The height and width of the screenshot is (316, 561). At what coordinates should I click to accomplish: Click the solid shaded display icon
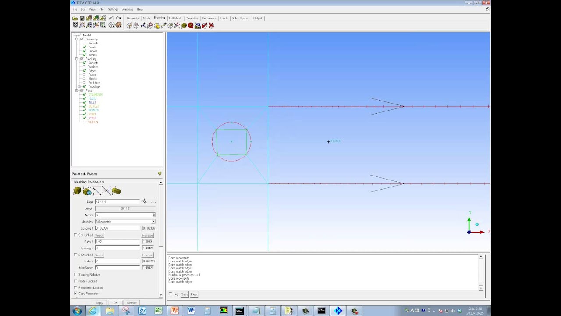pos(118,25)
